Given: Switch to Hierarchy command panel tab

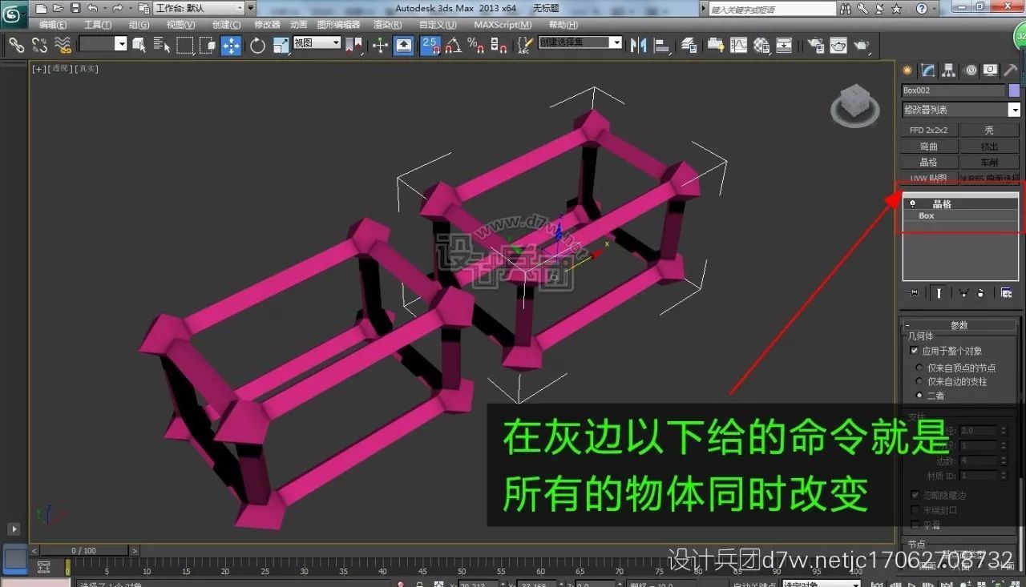Looking at the screenshot, I should click(949, 70).
